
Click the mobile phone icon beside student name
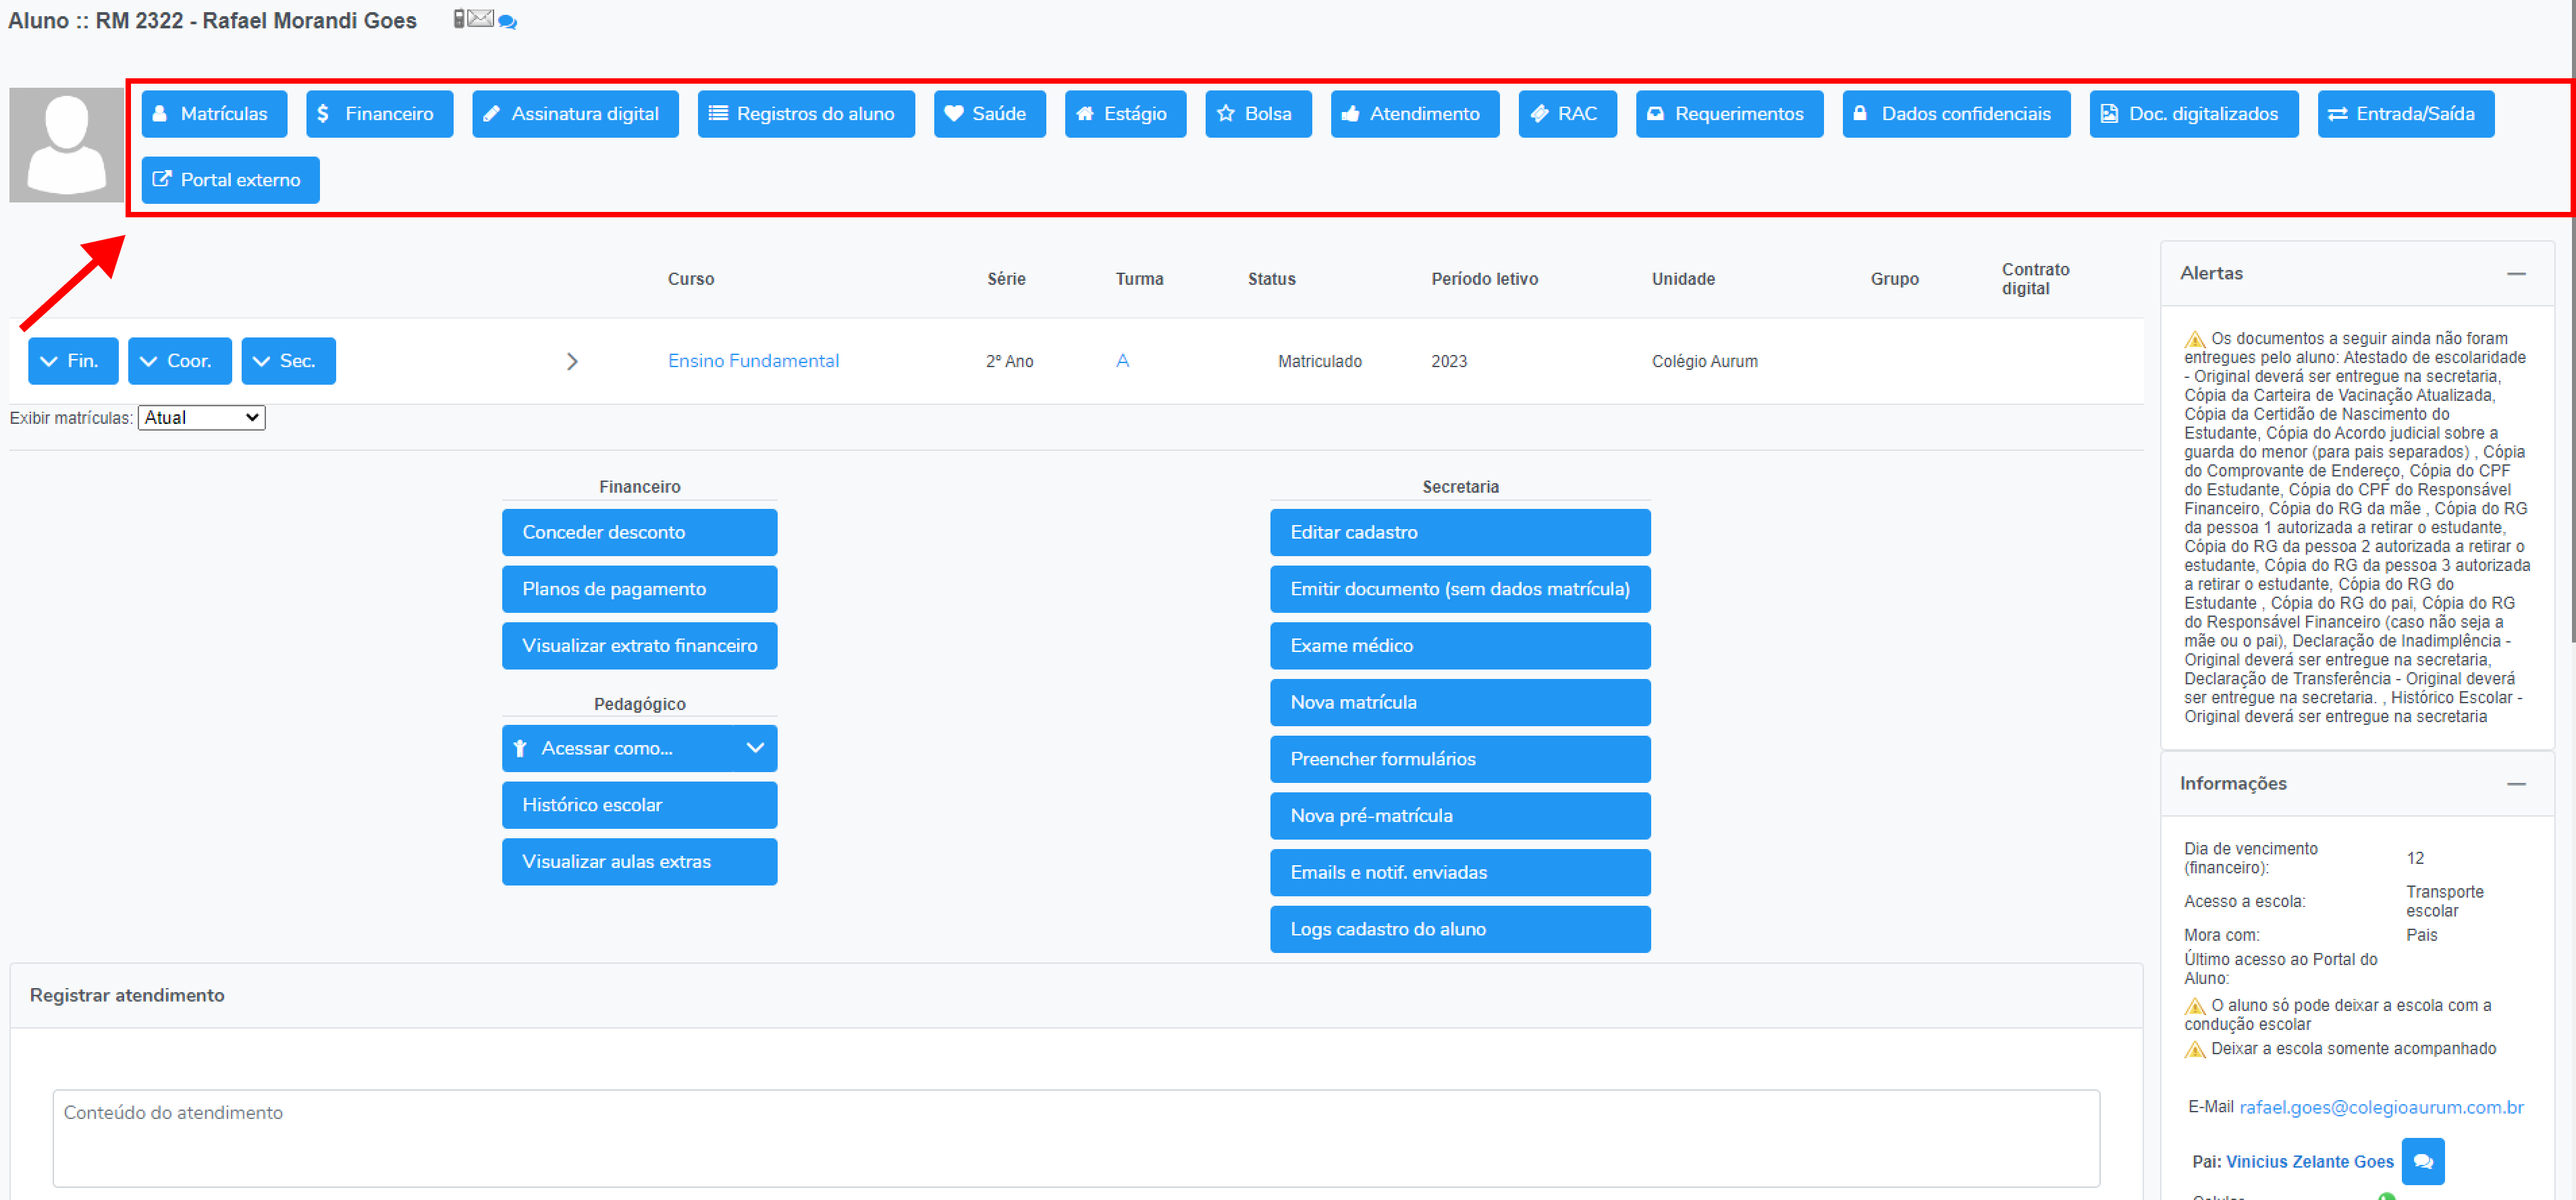tap(459, 19)
